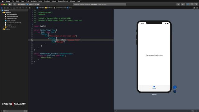Click the Preview on Device button
The image size is (199, 112).
pyautogui.click(x=175, y=91)
